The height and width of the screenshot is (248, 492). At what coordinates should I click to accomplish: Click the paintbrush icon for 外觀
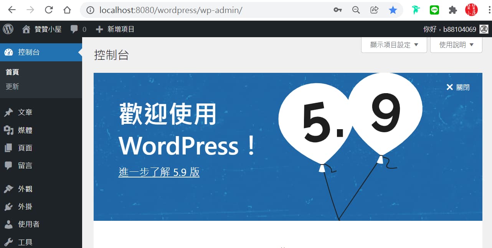pyautogui.click(x=9, y=189)
